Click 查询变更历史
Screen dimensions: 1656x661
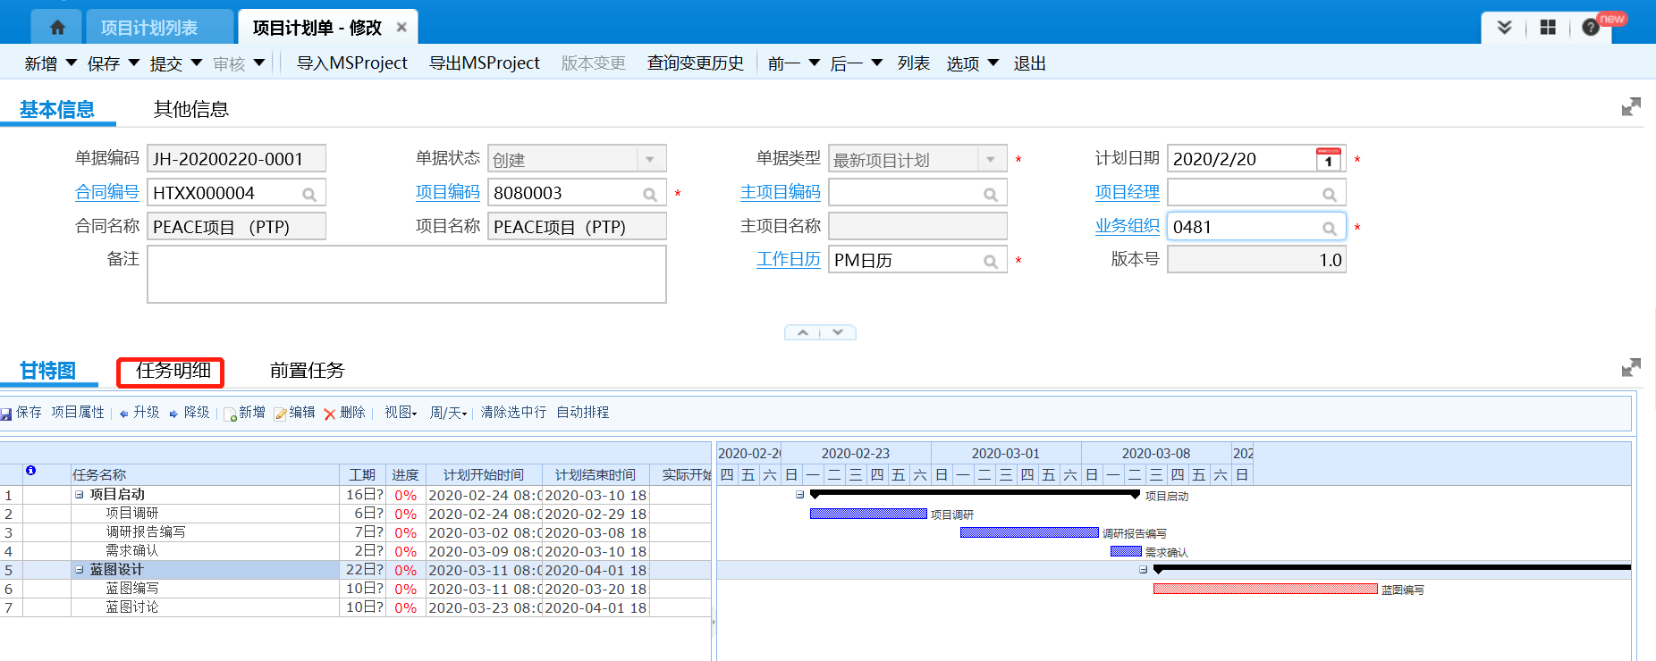coord(696,63)
